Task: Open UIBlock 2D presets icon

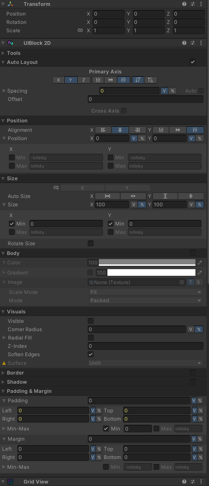Action: click(x=193, y=43)
